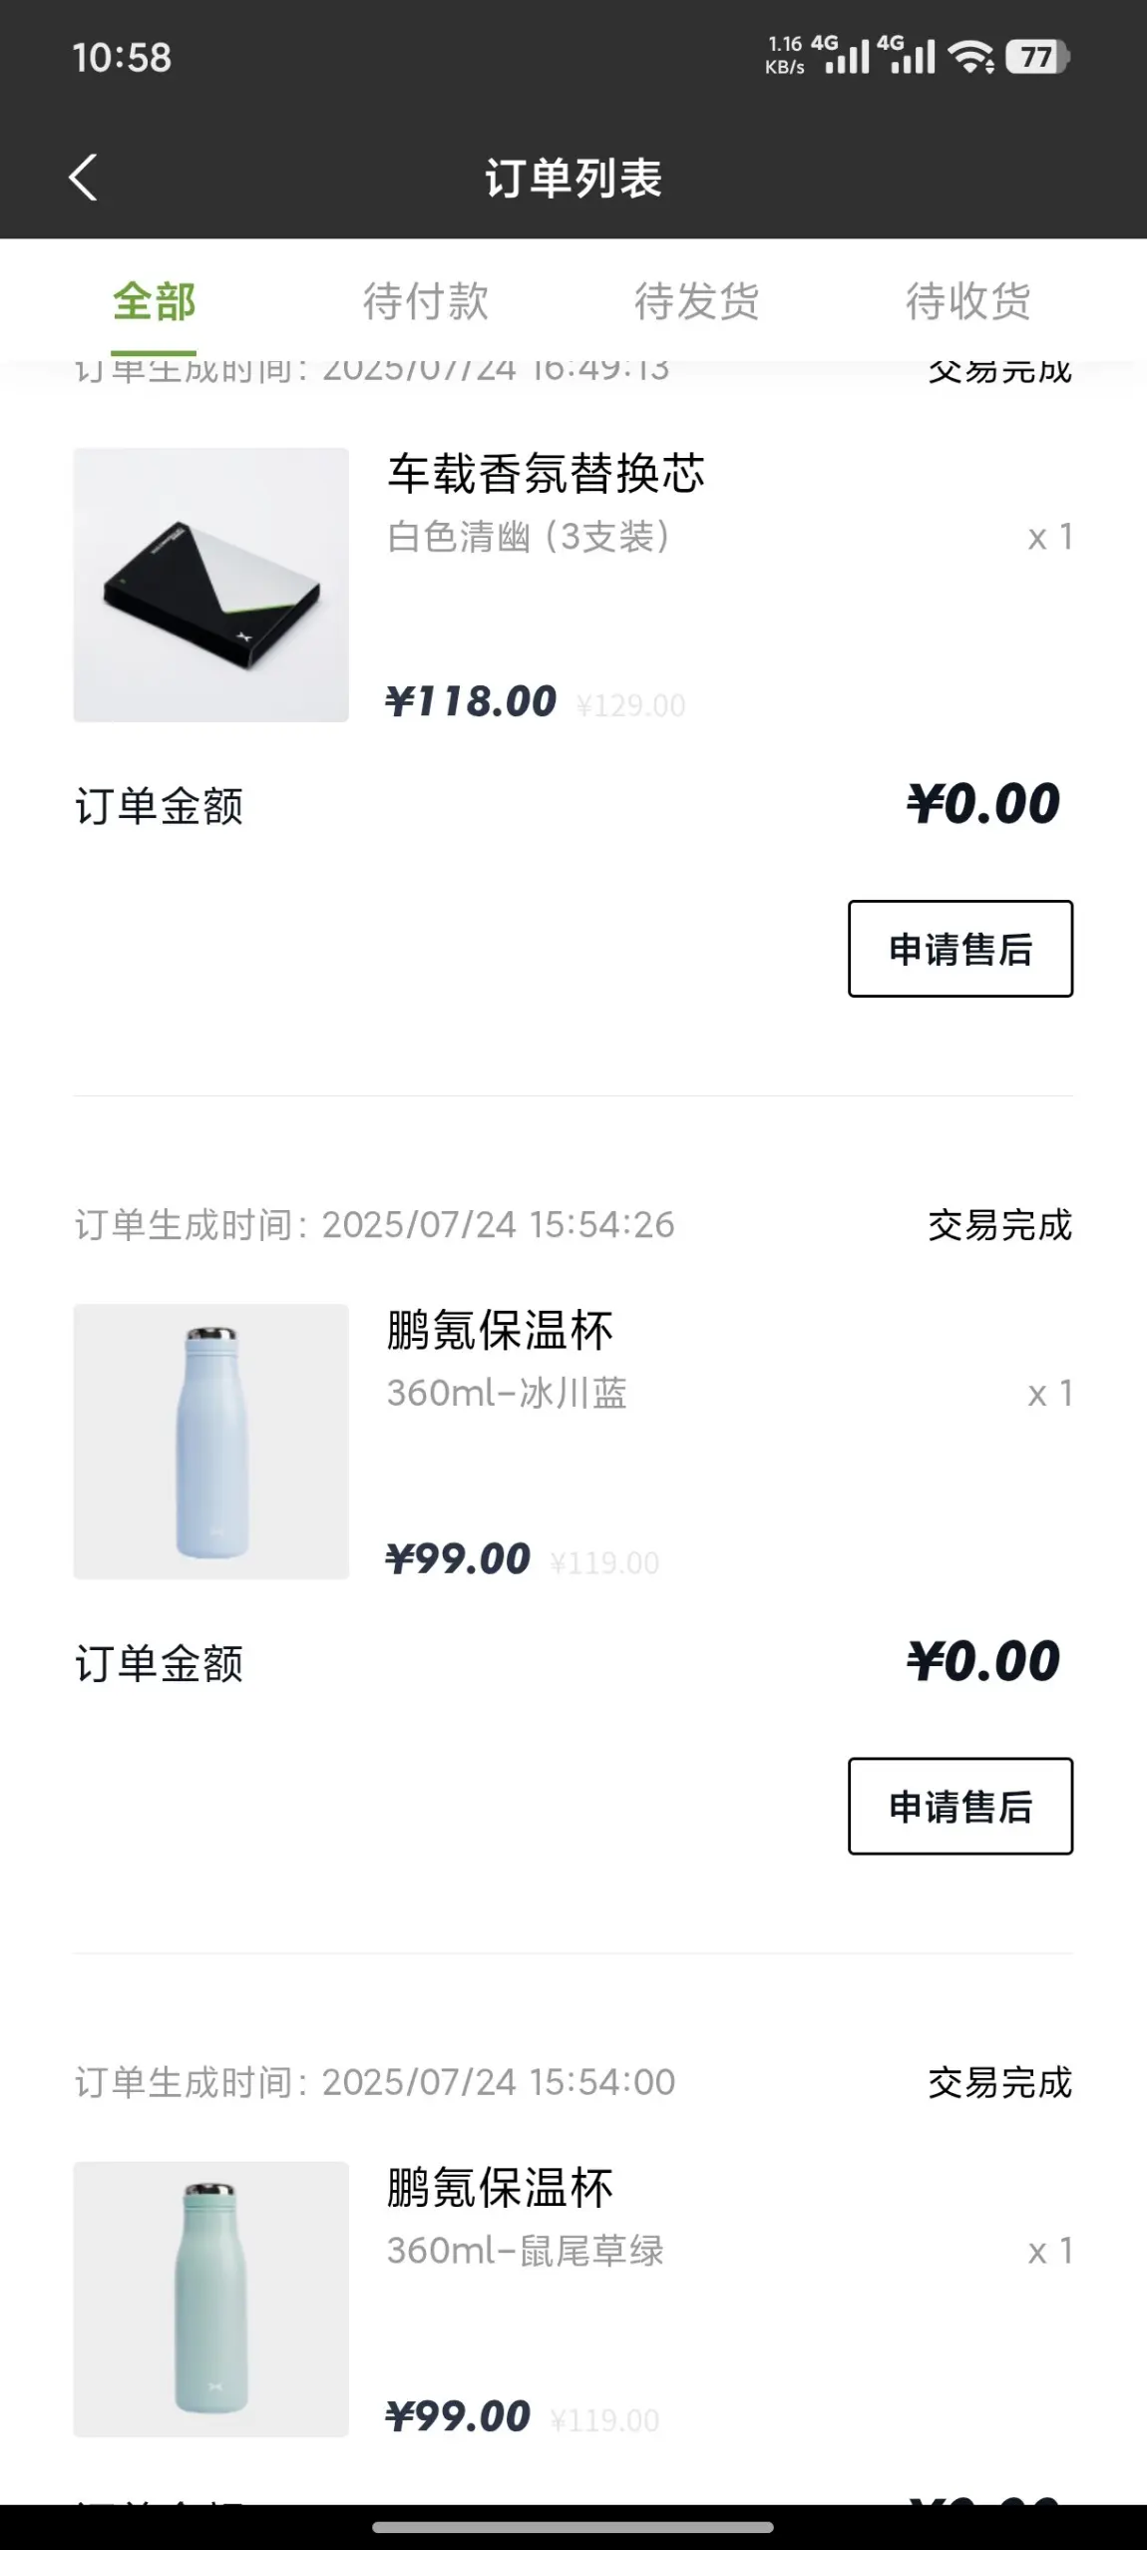Tap the bottom home gesture bar
This screenshot has width=1147, height=2550.
click(x=573, y=2527)
